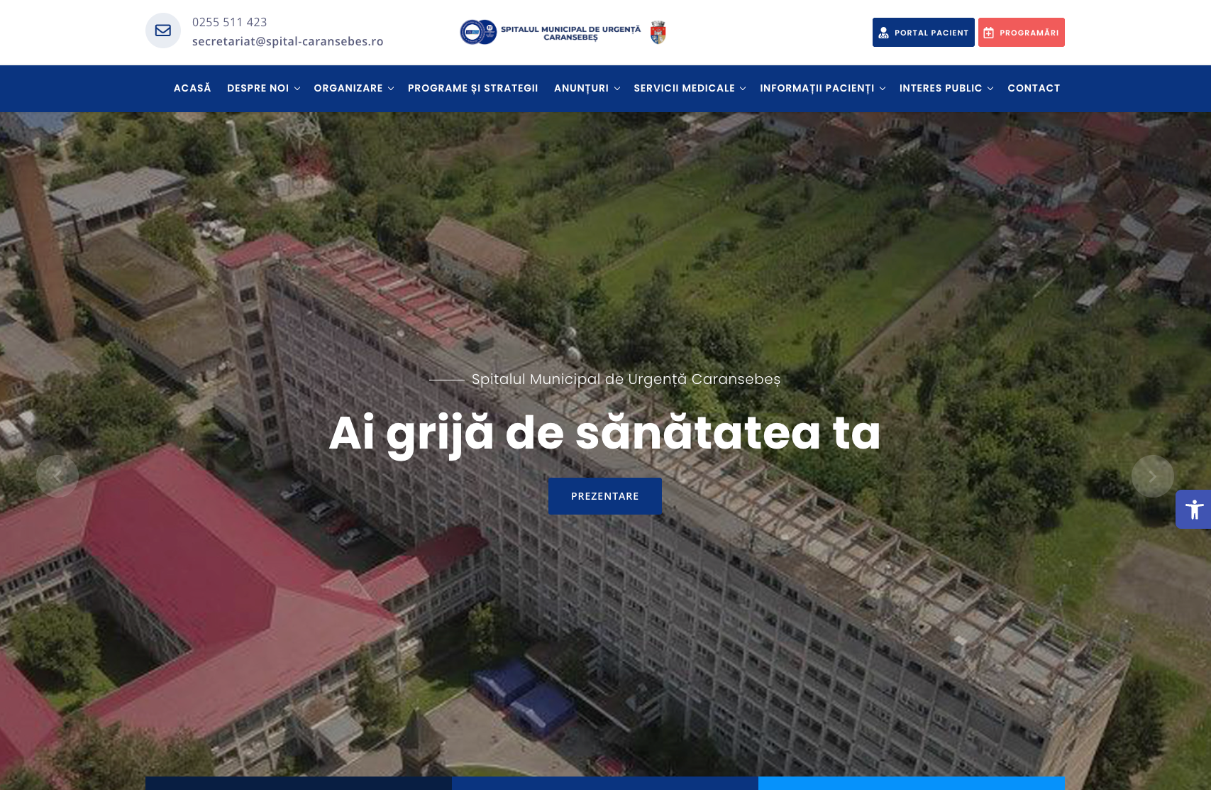
Task: Click the Programări calendar icon
Action: 989,33
